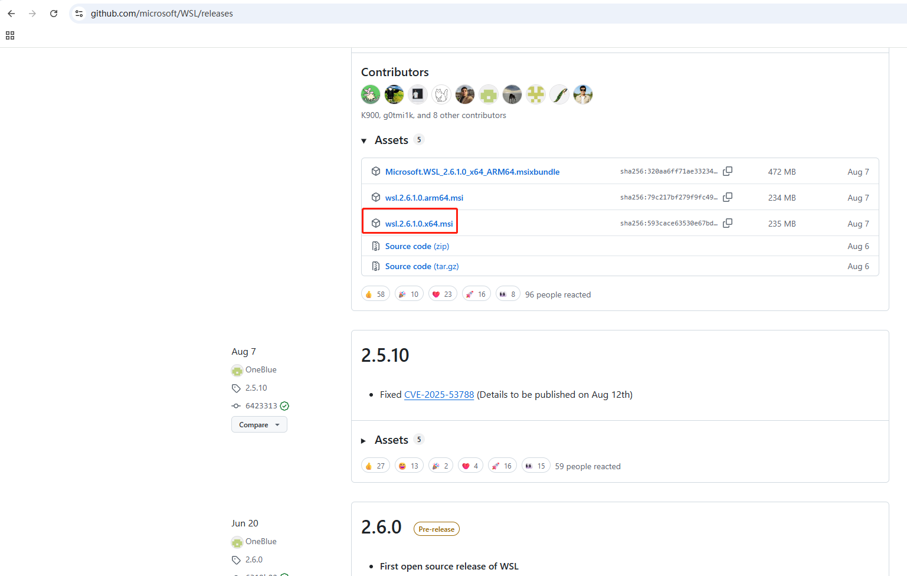Click "96 people reacted" text
This screenshot has height=576, width=907.
[558, 294]
